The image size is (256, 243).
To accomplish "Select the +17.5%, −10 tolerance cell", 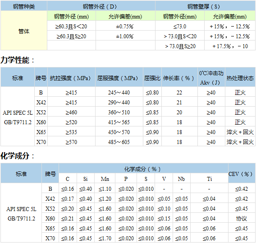I will click(230, 46).
